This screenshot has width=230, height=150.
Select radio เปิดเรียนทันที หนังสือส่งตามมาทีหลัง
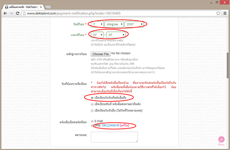(92, 105)
